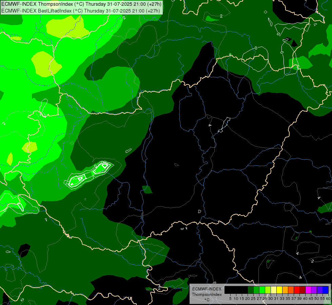
Task: Click the legend tick value 27
Action: [x=259, y=299]
